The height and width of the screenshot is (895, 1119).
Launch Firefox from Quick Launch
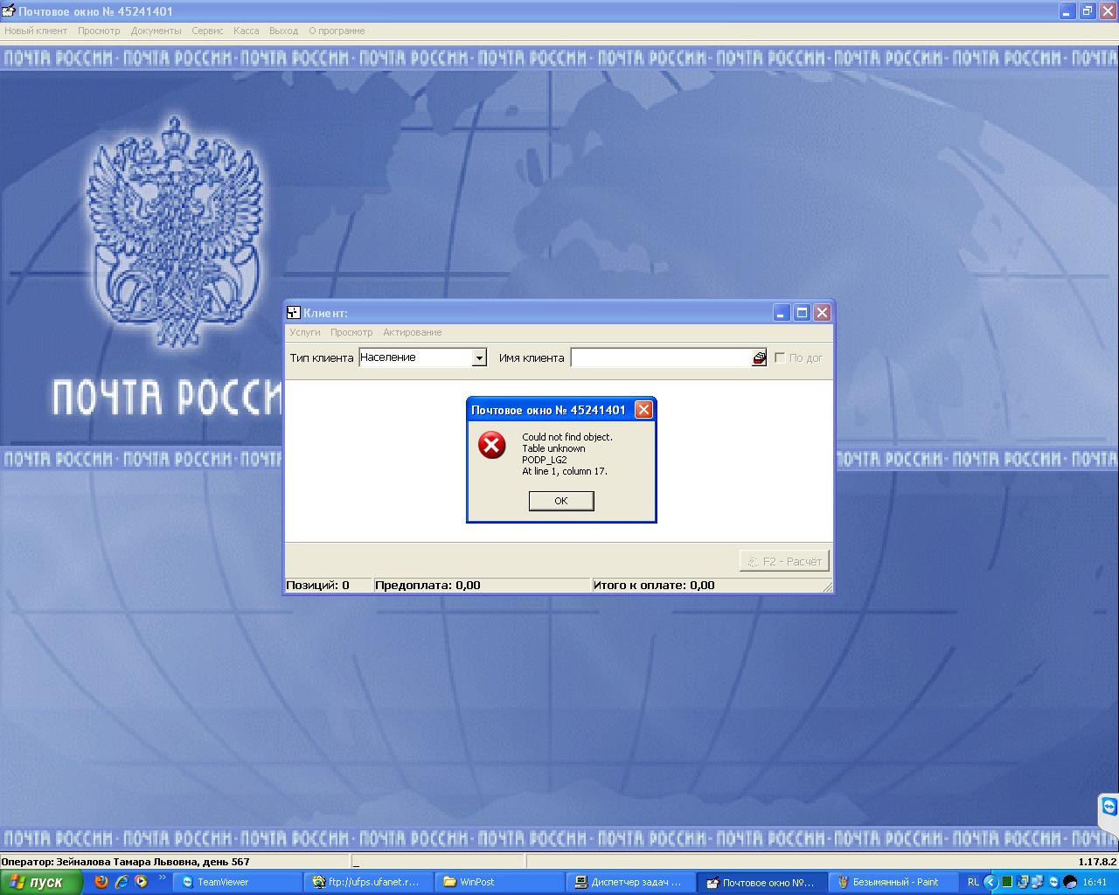101,882
